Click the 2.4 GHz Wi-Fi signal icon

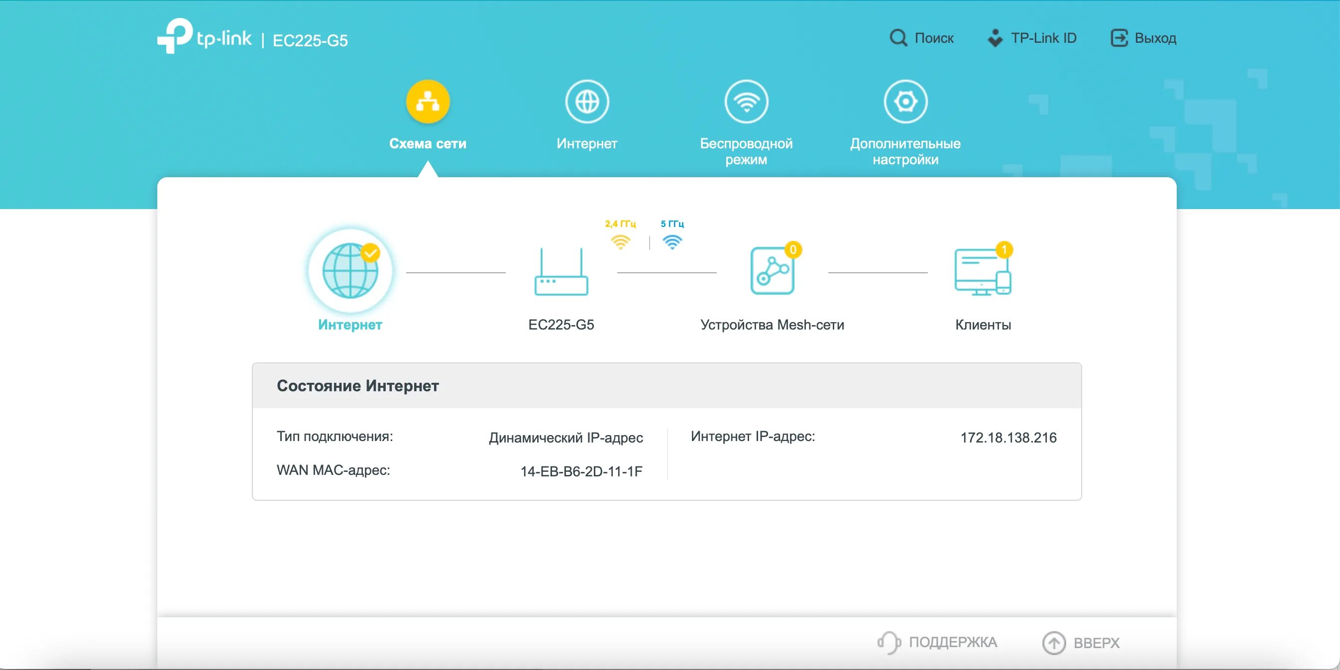tap(620, 242)
